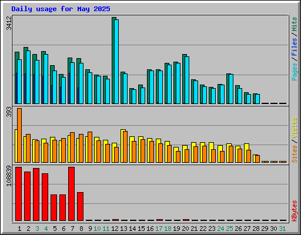Select day 8 on the date axis
The image size is (301, 235).
(81, 229)
